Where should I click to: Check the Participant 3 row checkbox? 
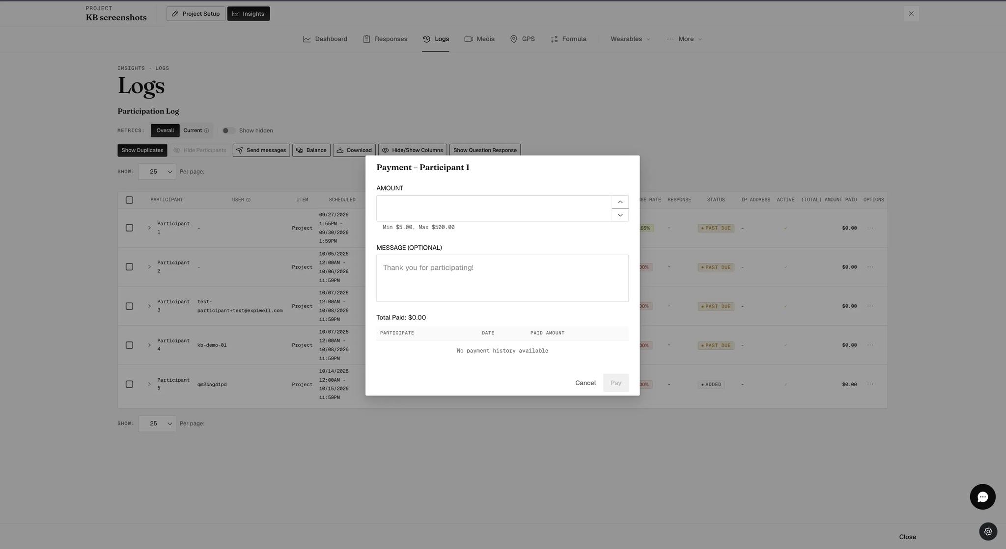129,306
